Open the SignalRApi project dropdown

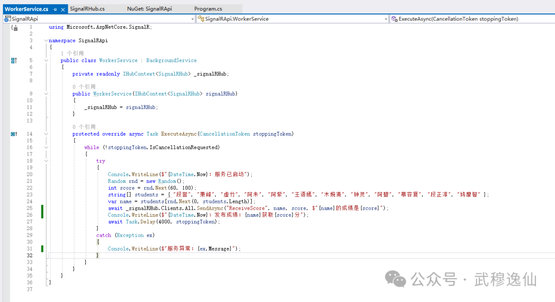tap(193, 19)
